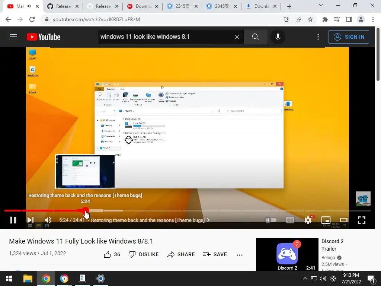
Task: Open Chrome three-dot menu
Action: point(373,19)
